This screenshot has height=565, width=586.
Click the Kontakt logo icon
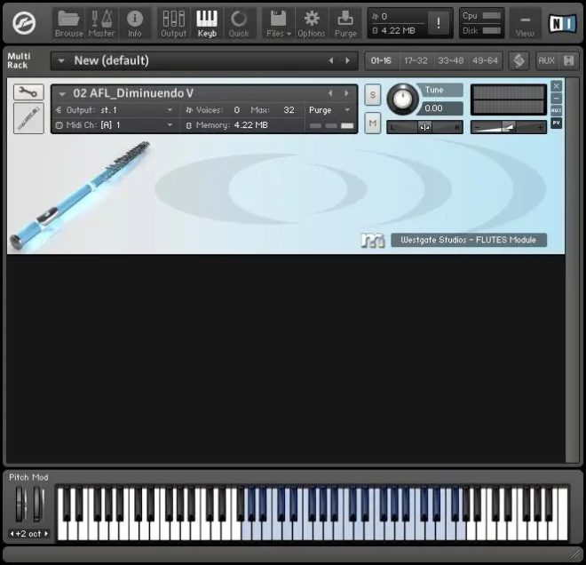click(x=24, y=23)
